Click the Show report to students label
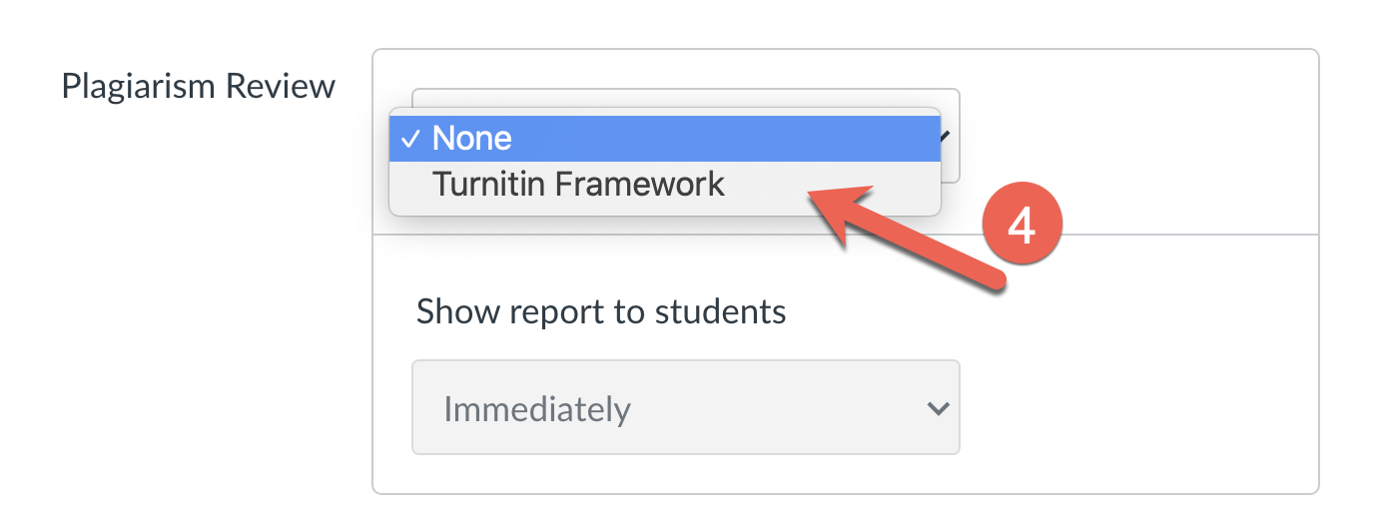The width and height of the screenshot is (1382, 515). click(601, 311)
